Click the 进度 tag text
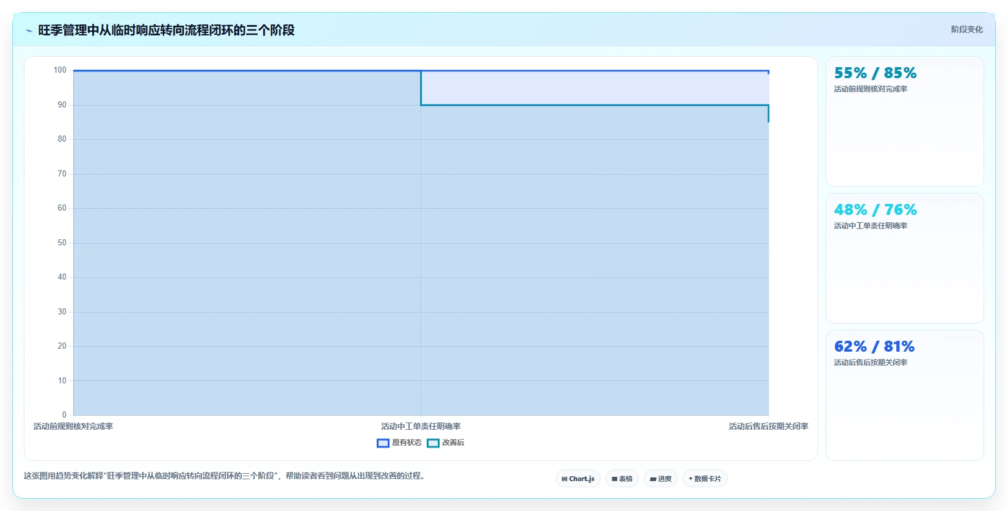 [665, 479]
